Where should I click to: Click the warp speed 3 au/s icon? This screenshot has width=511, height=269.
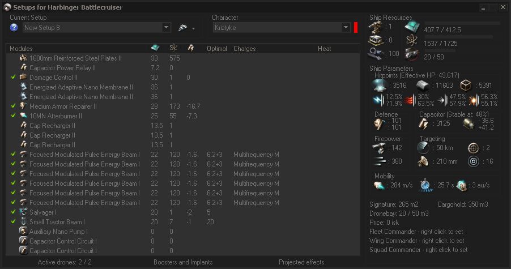point(462,186)
